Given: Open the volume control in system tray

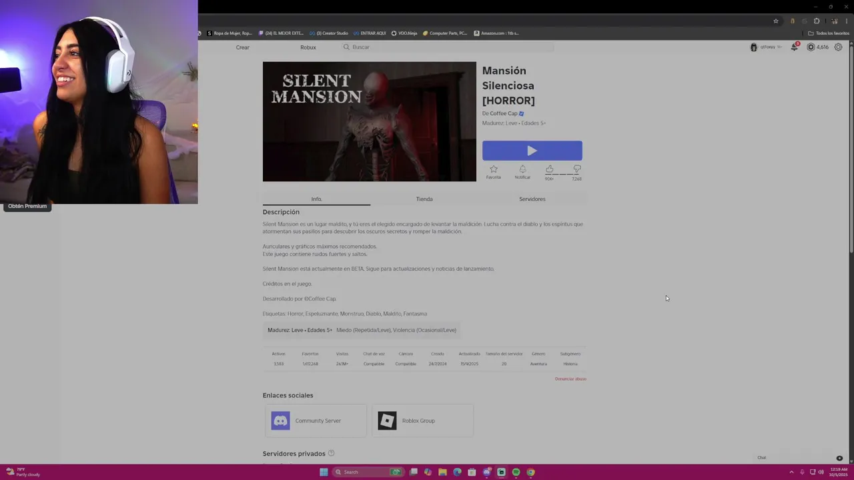Looking at the screenshot, I should click(821, 472).
